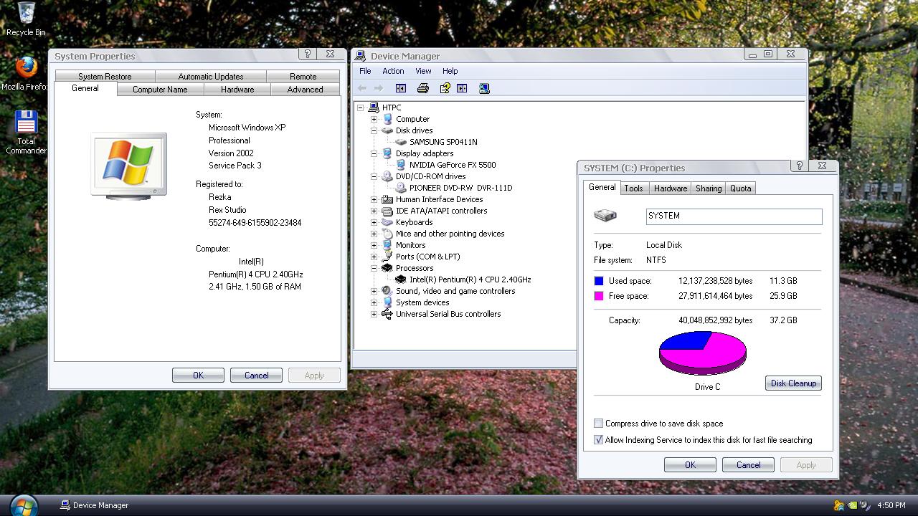Open the View menu

[x=423, y=71]
